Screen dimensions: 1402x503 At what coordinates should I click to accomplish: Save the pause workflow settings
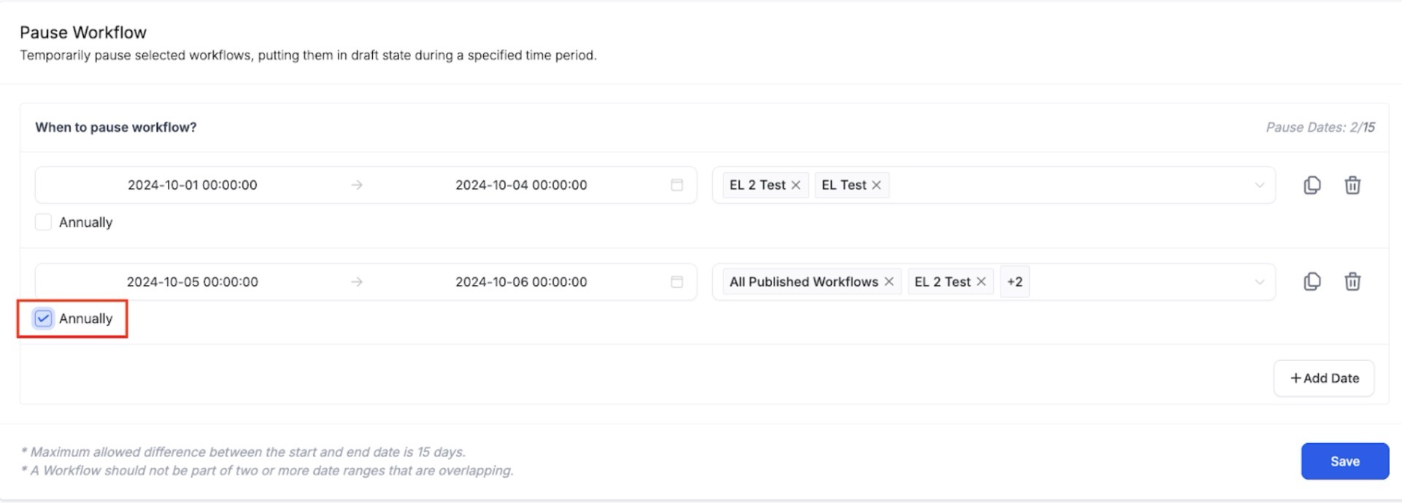pos(1344,461)
